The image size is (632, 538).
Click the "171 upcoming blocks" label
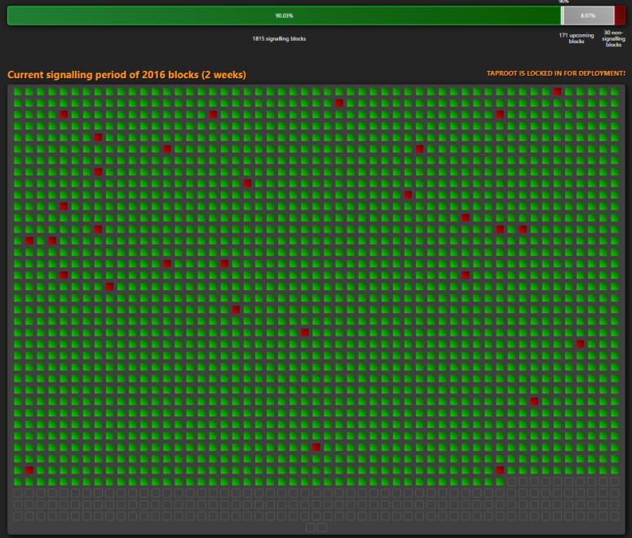[x=576, y=38]
